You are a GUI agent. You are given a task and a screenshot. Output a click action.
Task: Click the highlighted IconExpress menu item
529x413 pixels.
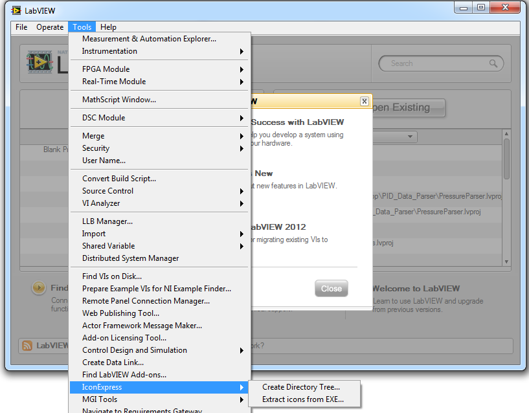159,387
